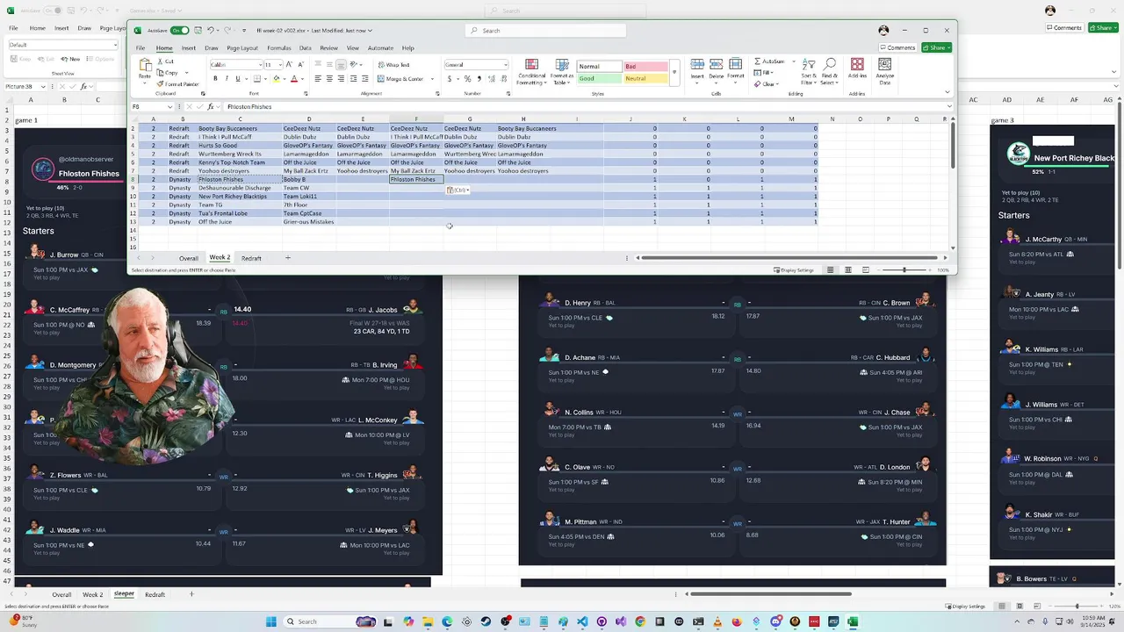Select the sleeper sheet tab in back window
Viewport: 1124px width, 632px height.
click(124, 594)
